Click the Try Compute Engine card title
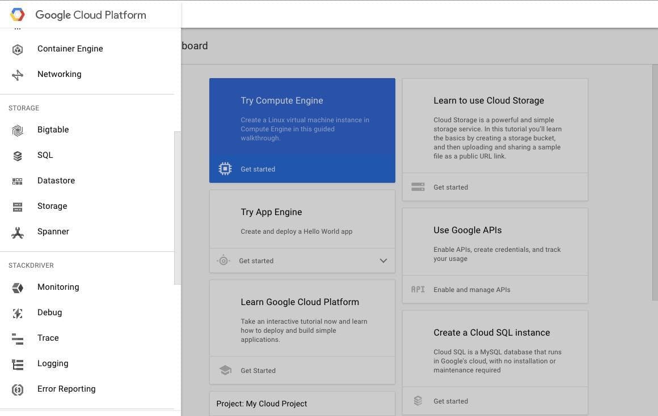The width and height of the screenshot is (658, 416). [x=281, y=100]
